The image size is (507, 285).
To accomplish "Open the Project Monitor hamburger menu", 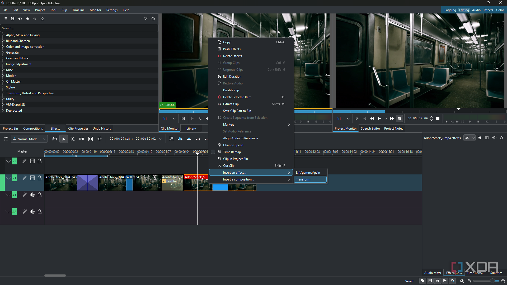I will [438, 119].
